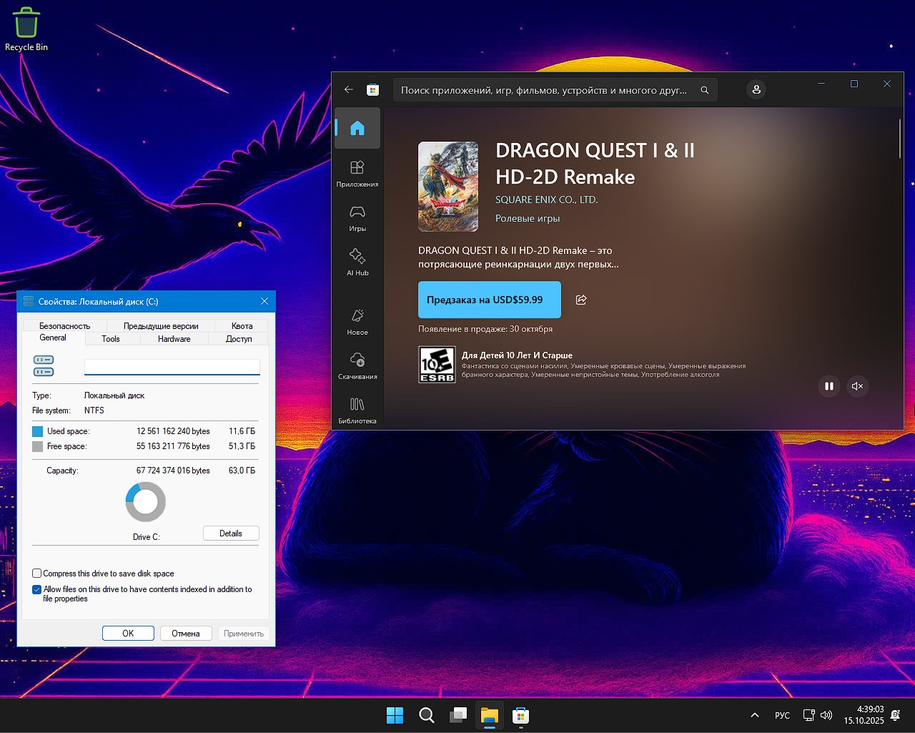Open Скачивания downloads page

click(x=357, y=365)
